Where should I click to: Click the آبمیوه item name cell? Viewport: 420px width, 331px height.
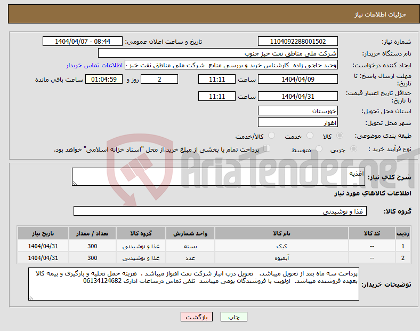[x=281, y=258]
